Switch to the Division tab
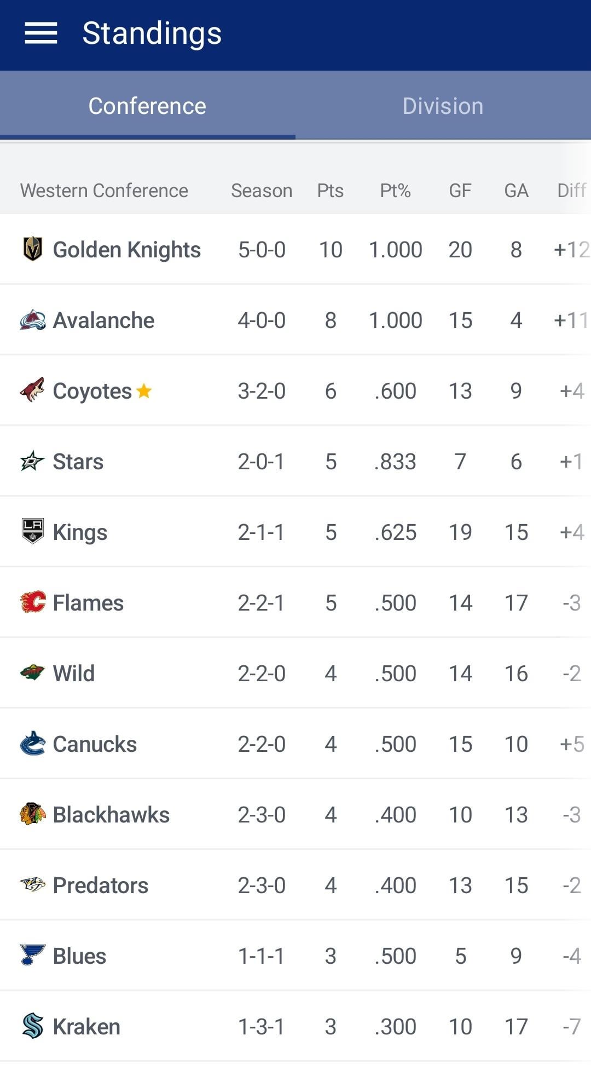The height and width of the screenshot is (1070, 591). coord(443,106)
